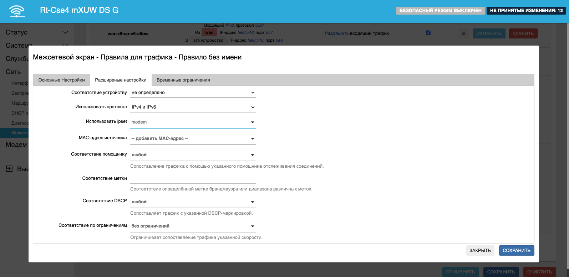Screen dimensions: 569x277
Task: Open the Соответствие помощнику dropdown
Action: pos(193,155)
